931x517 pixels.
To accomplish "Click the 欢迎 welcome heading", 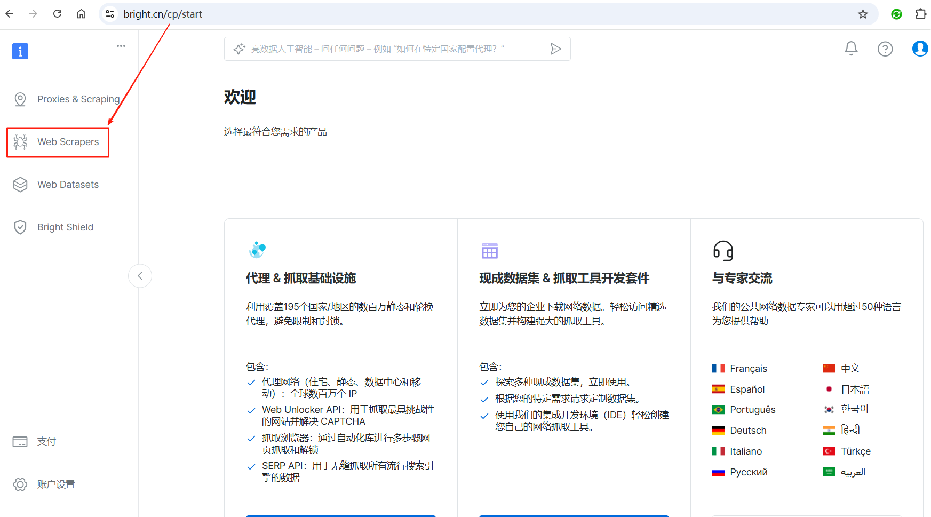I will [x=240, y=97].
